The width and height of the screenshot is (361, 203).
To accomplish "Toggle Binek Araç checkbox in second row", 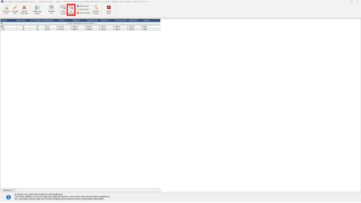I will pyautogui.click(x=23, y=29).
